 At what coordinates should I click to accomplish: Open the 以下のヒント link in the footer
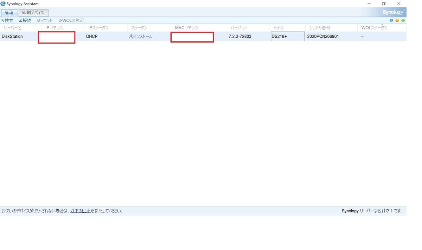click(x=81, y=211)
